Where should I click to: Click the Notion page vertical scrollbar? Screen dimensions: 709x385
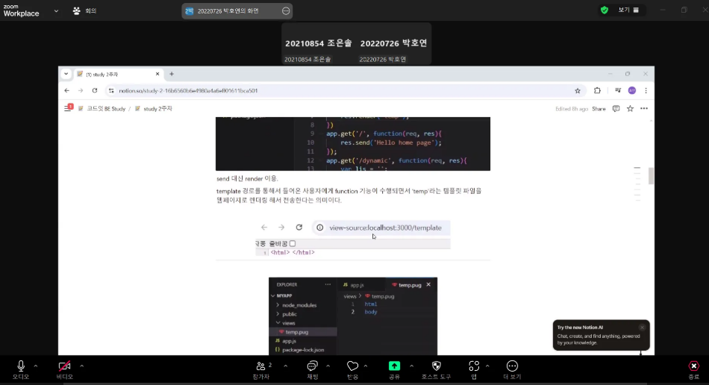click(651, 176)
